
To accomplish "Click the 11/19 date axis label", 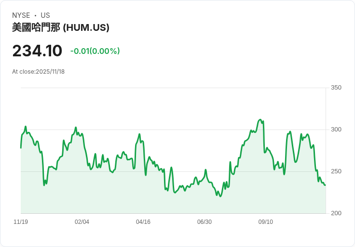I will (x=21, y=222).
